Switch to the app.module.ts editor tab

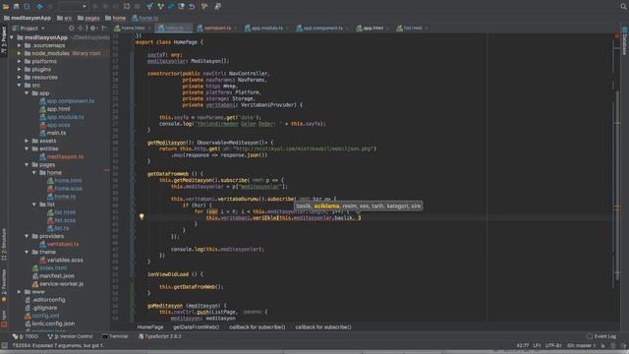266,29
